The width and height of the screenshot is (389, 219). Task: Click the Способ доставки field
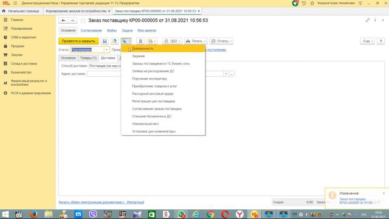(105, 66)
